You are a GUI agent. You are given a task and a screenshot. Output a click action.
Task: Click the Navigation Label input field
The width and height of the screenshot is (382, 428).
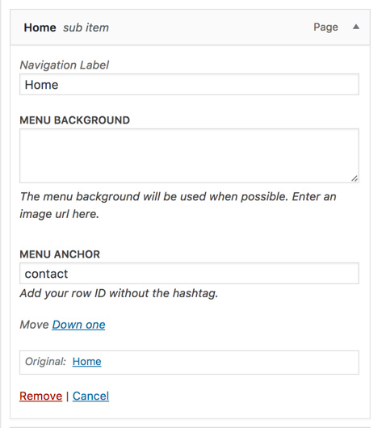point(189,84)
